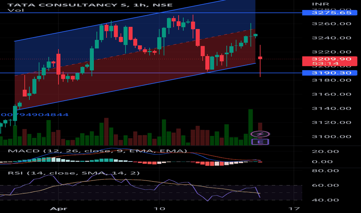Click the MACD scale value 0.00

(x=322, y=161)
